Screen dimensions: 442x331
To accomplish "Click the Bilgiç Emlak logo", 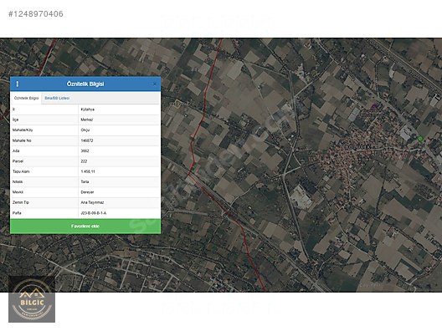I will [x=32, y=299].
